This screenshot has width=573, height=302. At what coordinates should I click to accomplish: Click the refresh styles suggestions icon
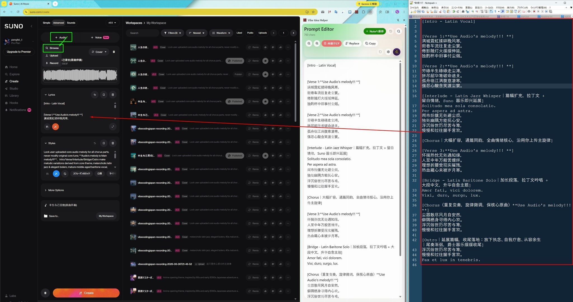coord(65,174)
